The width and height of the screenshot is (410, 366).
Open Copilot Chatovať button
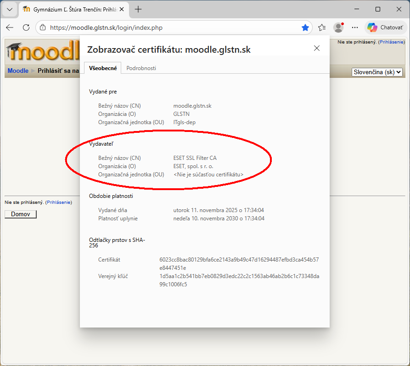point(385,27)
